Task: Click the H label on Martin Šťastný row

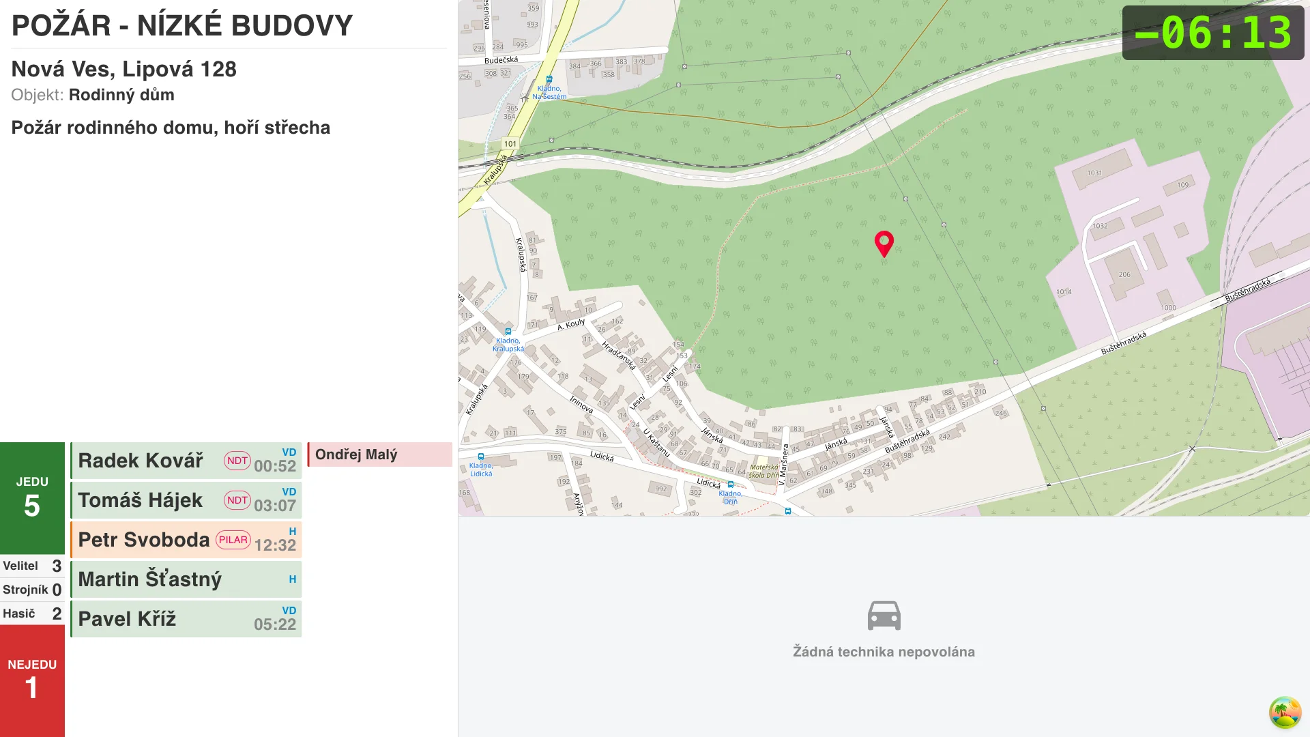Action: click(293, 579)
